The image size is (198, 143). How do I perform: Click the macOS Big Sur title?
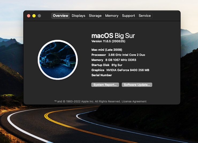tap(113, 36)
